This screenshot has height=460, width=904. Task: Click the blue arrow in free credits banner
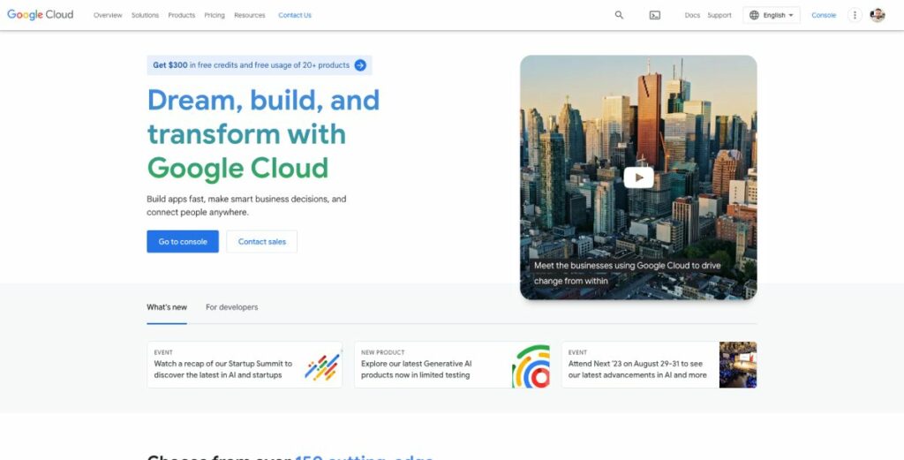[x=360, y=65]
